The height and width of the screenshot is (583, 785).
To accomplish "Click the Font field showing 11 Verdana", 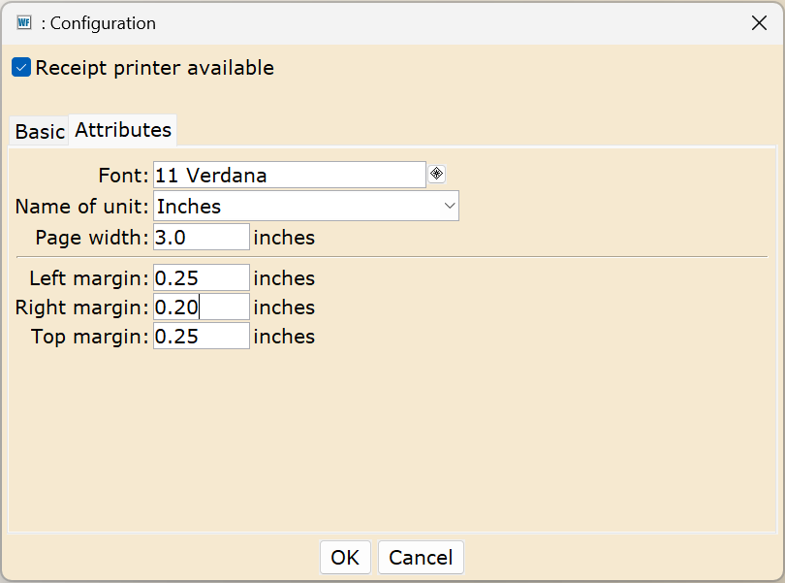I will (289, 176).
